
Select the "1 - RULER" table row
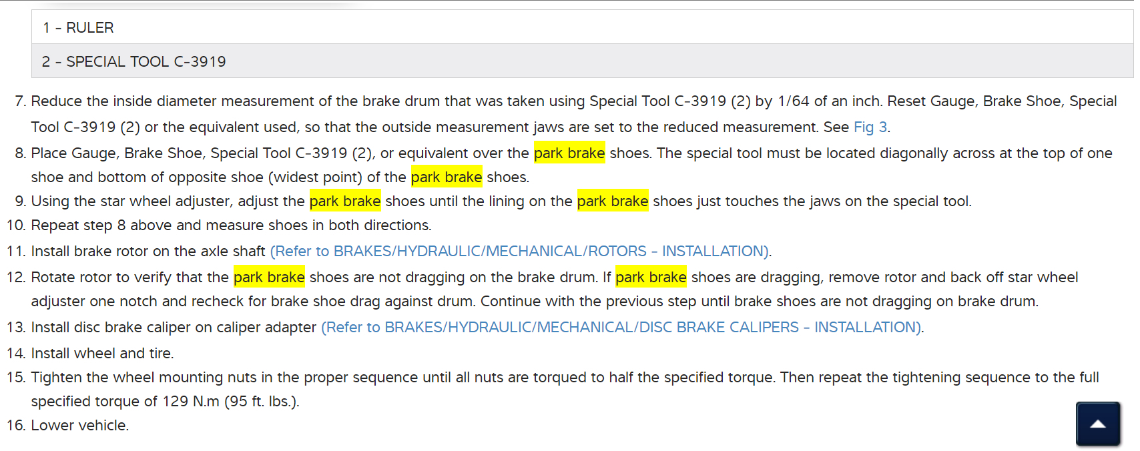pos(79,27)
